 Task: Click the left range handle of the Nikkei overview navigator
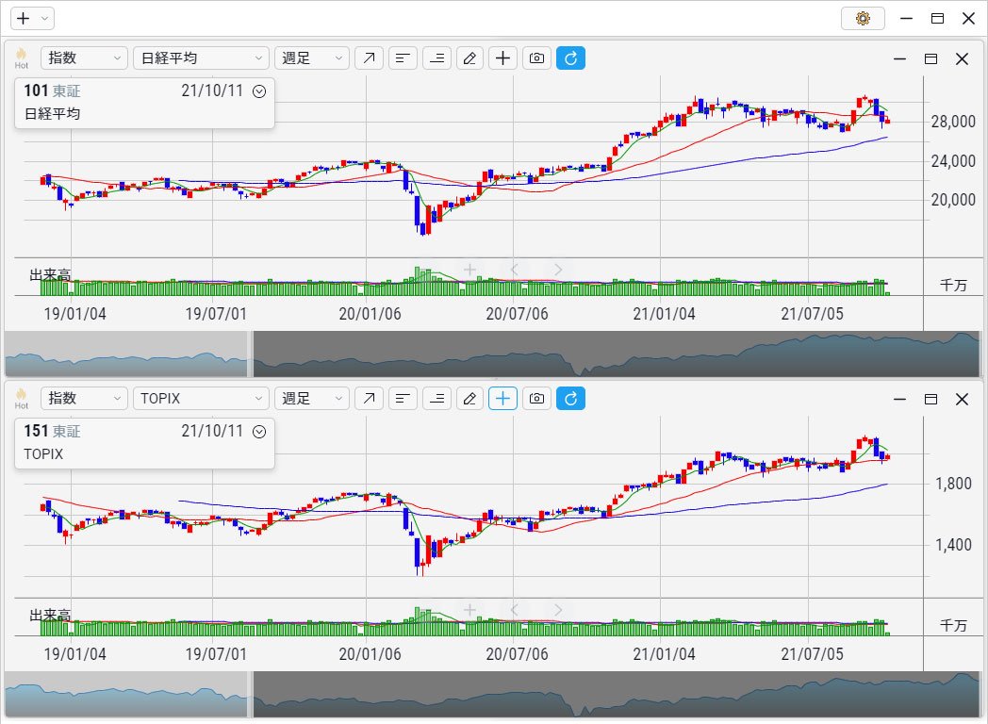[x=251, y=354]
